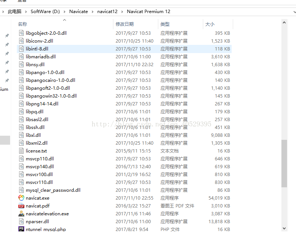The image size is (296, 240).
Task: Open the address bar history dropdown
Action: coord(295,12)
